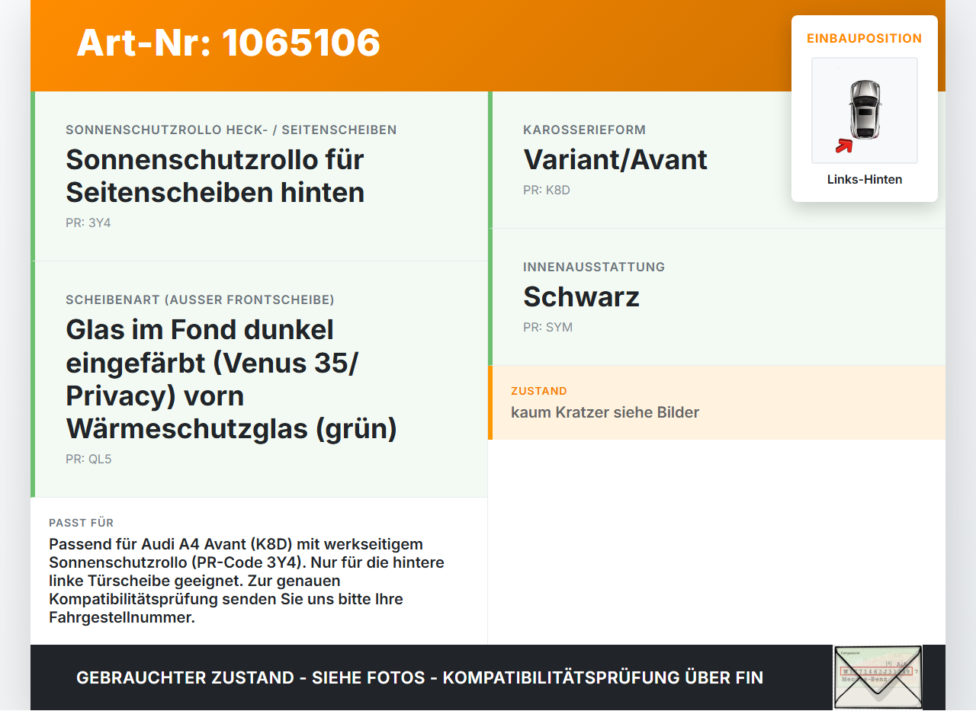Screen dimensions: 976x711
Task: Click the Art-Nr: 1065106 title
Action: click(229, 43)
